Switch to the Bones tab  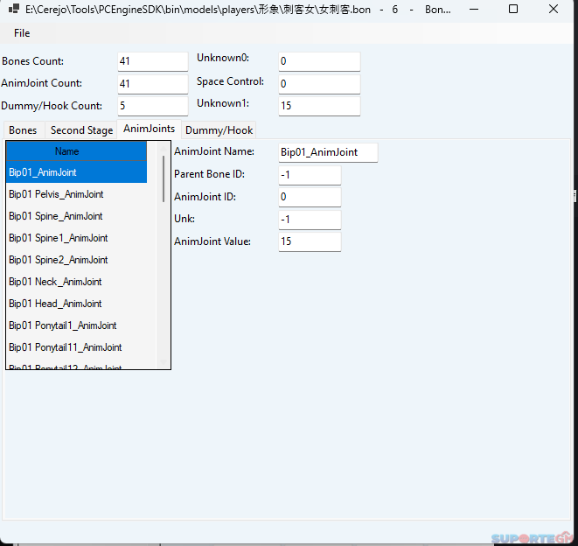click(x=23, y=130)
